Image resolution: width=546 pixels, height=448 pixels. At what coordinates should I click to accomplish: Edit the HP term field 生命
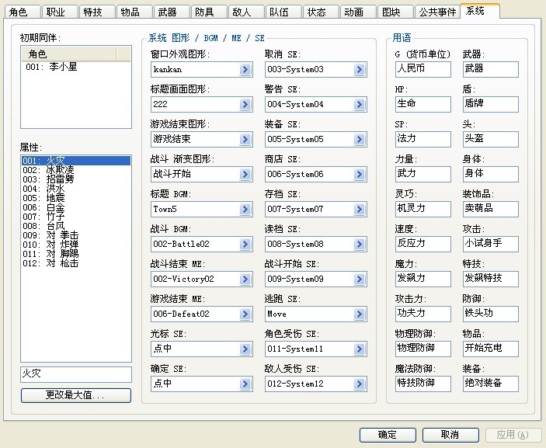(x=423, y=104)
